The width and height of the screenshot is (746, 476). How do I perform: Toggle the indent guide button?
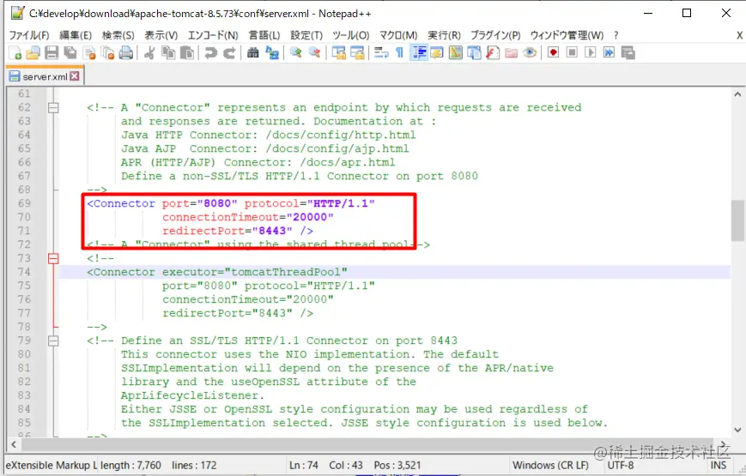tap(419, 53)
